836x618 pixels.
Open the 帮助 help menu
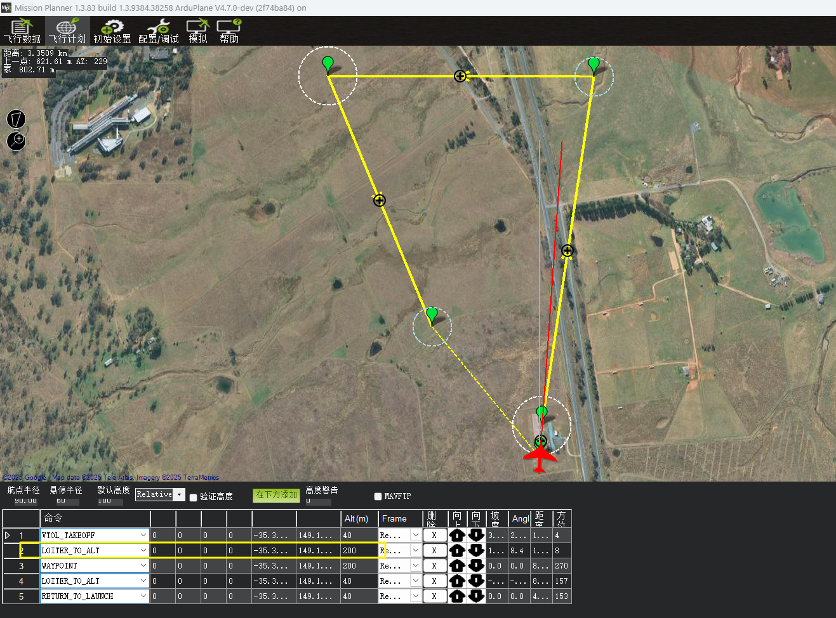(229, 31)
